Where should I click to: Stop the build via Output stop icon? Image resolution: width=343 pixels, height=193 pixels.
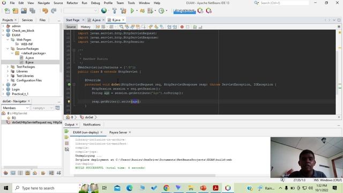66,143
